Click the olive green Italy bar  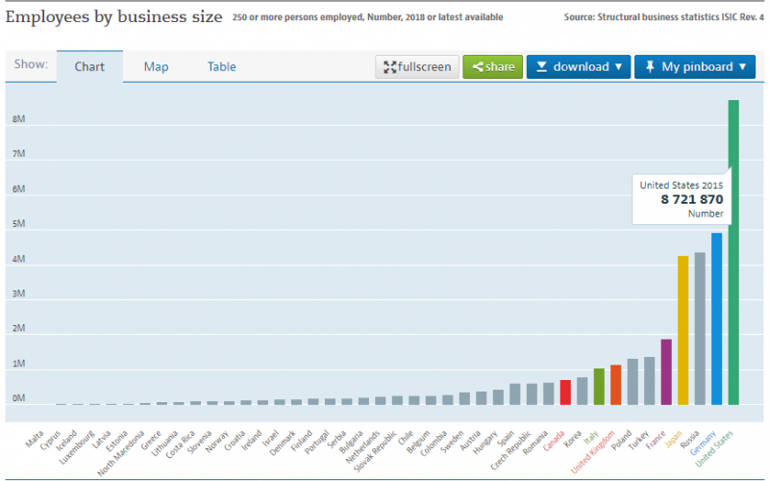pyautogui.click(x=599, y=386)
